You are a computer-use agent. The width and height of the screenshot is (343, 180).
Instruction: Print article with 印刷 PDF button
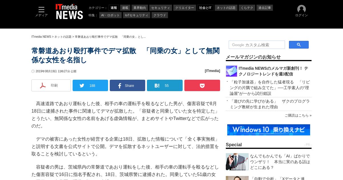click(51, 85)
